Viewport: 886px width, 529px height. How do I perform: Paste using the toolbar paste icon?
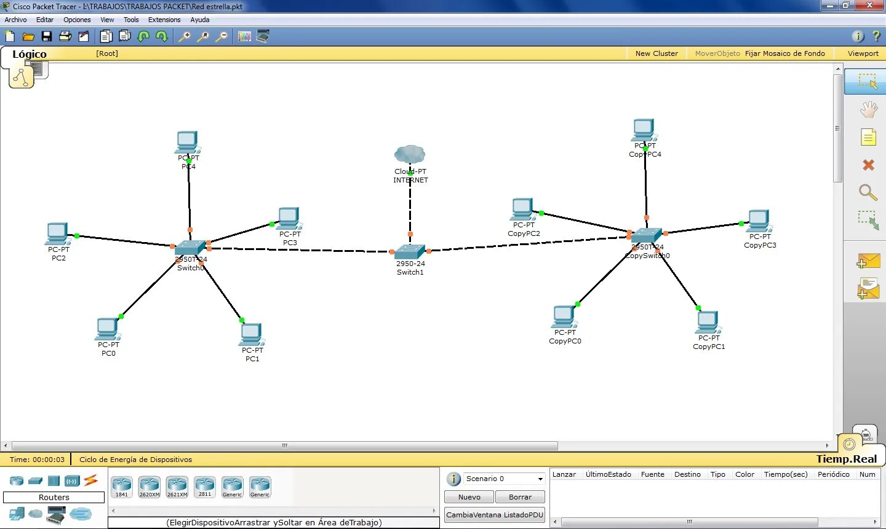tap(125, 37)
